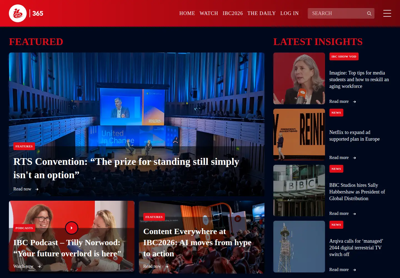This screenshot has height=278, width=400.
Task: Click the LOG IN menu link
Action: pos(289,13)
